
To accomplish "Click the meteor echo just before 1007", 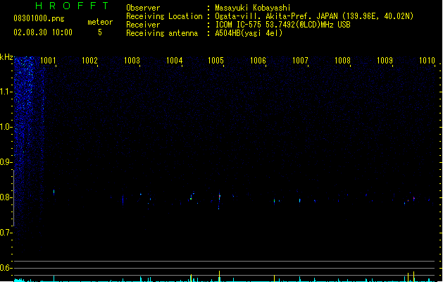I will click(300, 200).
